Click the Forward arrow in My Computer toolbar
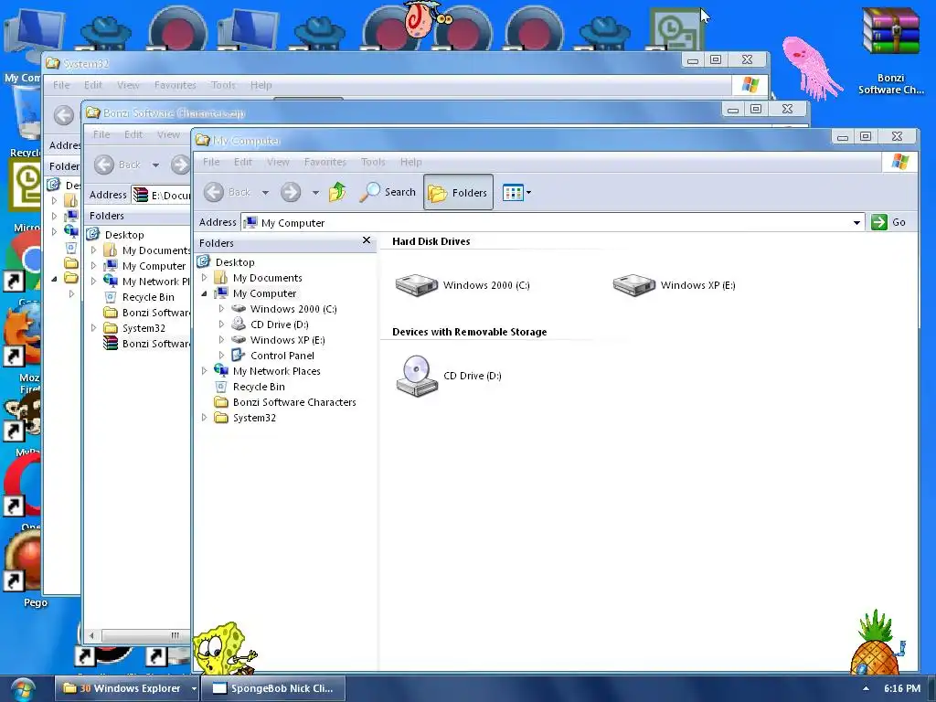This screenshot has height=702, width=936. click(291, 192)
